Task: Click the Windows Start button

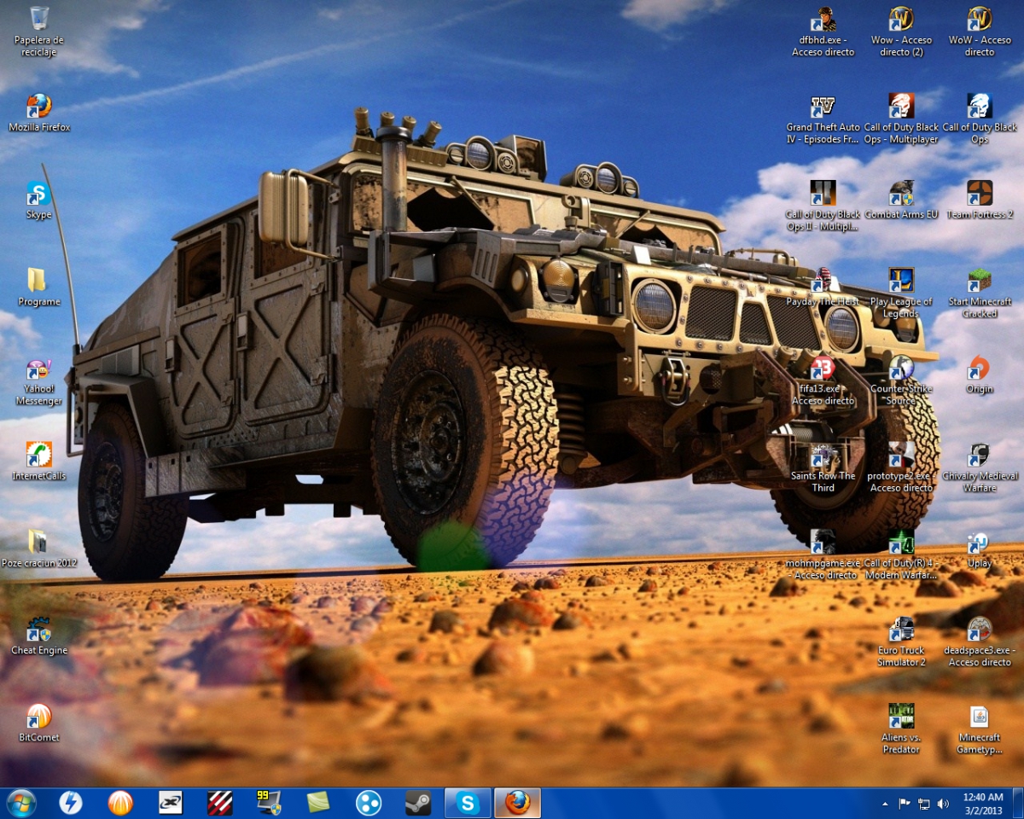Action: [20, 803]
